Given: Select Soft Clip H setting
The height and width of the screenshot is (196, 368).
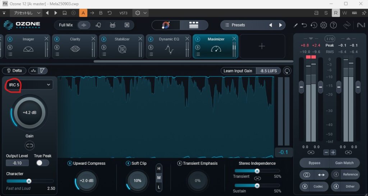Looking at the screenshot, I should [159, 169].
